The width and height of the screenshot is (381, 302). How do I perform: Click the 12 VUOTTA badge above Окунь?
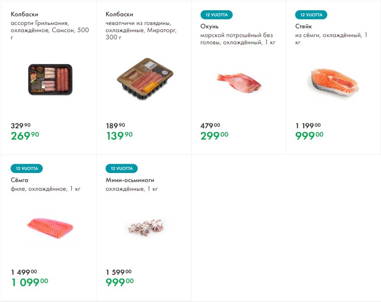pyautogui.click(x=216, y=15)
